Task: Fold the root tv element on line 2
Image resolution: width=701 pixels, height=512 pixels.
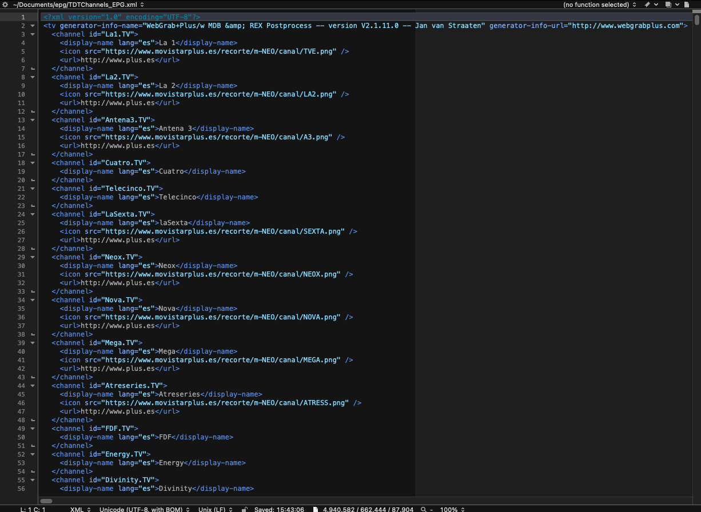Action: pos(33,26)
